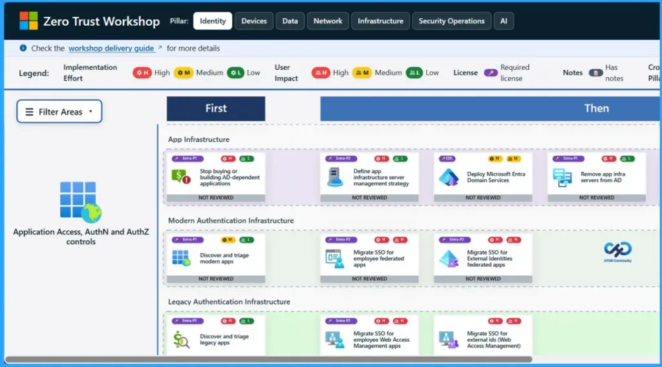Image resolution: width=662 pixels, height=367 pixels.
Task: Open Migrate SSO for External Identities federated apps
Action: [483, 258]
